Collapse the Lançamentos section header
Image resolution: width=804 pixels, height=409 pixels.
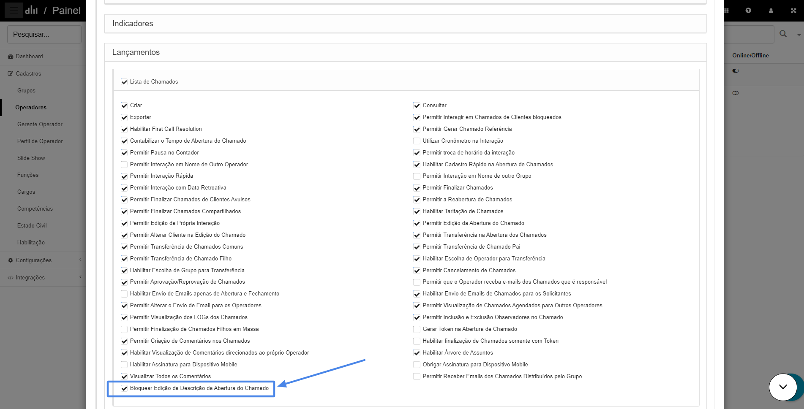pyautogui.click(x=406, y=52)
